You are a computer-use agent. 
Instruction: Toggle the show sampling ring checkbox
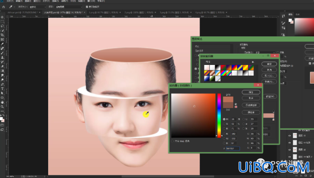coord(87,7)
